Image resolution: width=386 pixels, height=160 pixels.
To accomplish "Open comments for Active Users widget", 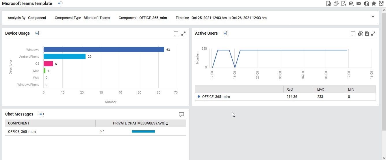I will click(353, 34).
